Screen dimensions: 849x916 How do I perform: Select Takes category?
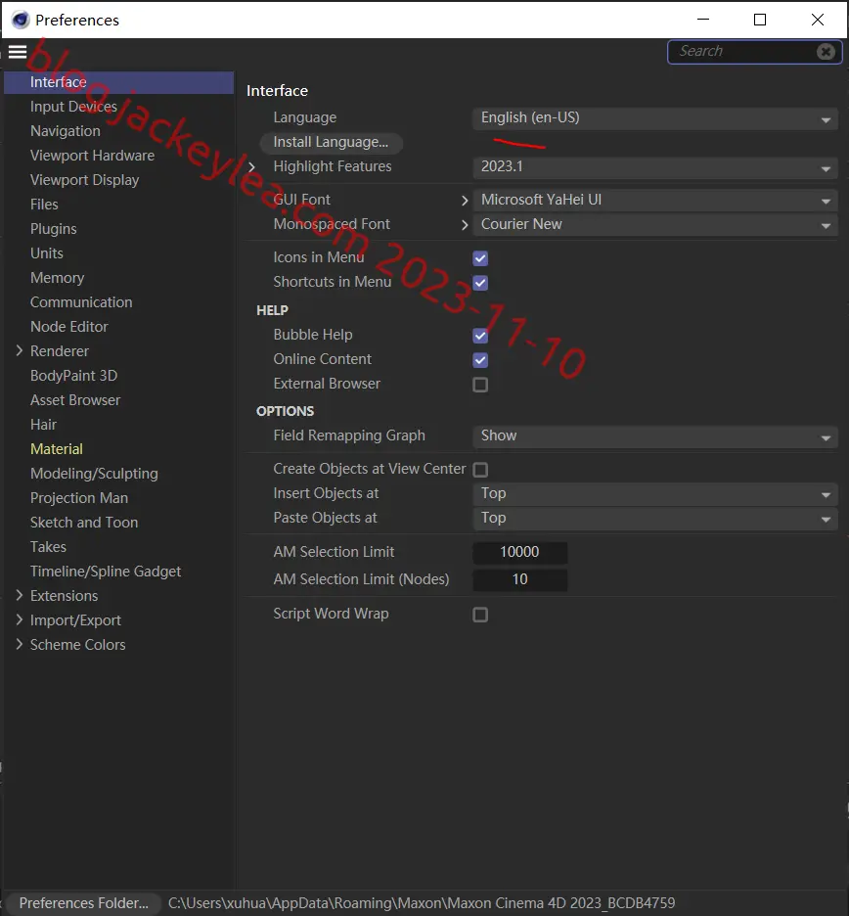[49, 547]
